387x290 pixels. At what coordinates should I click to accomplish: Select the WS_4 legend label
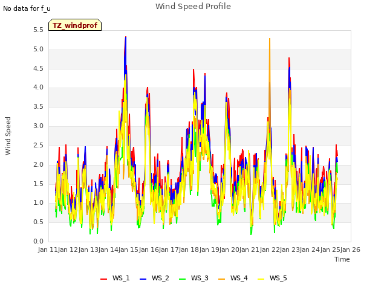coord(239,278)
